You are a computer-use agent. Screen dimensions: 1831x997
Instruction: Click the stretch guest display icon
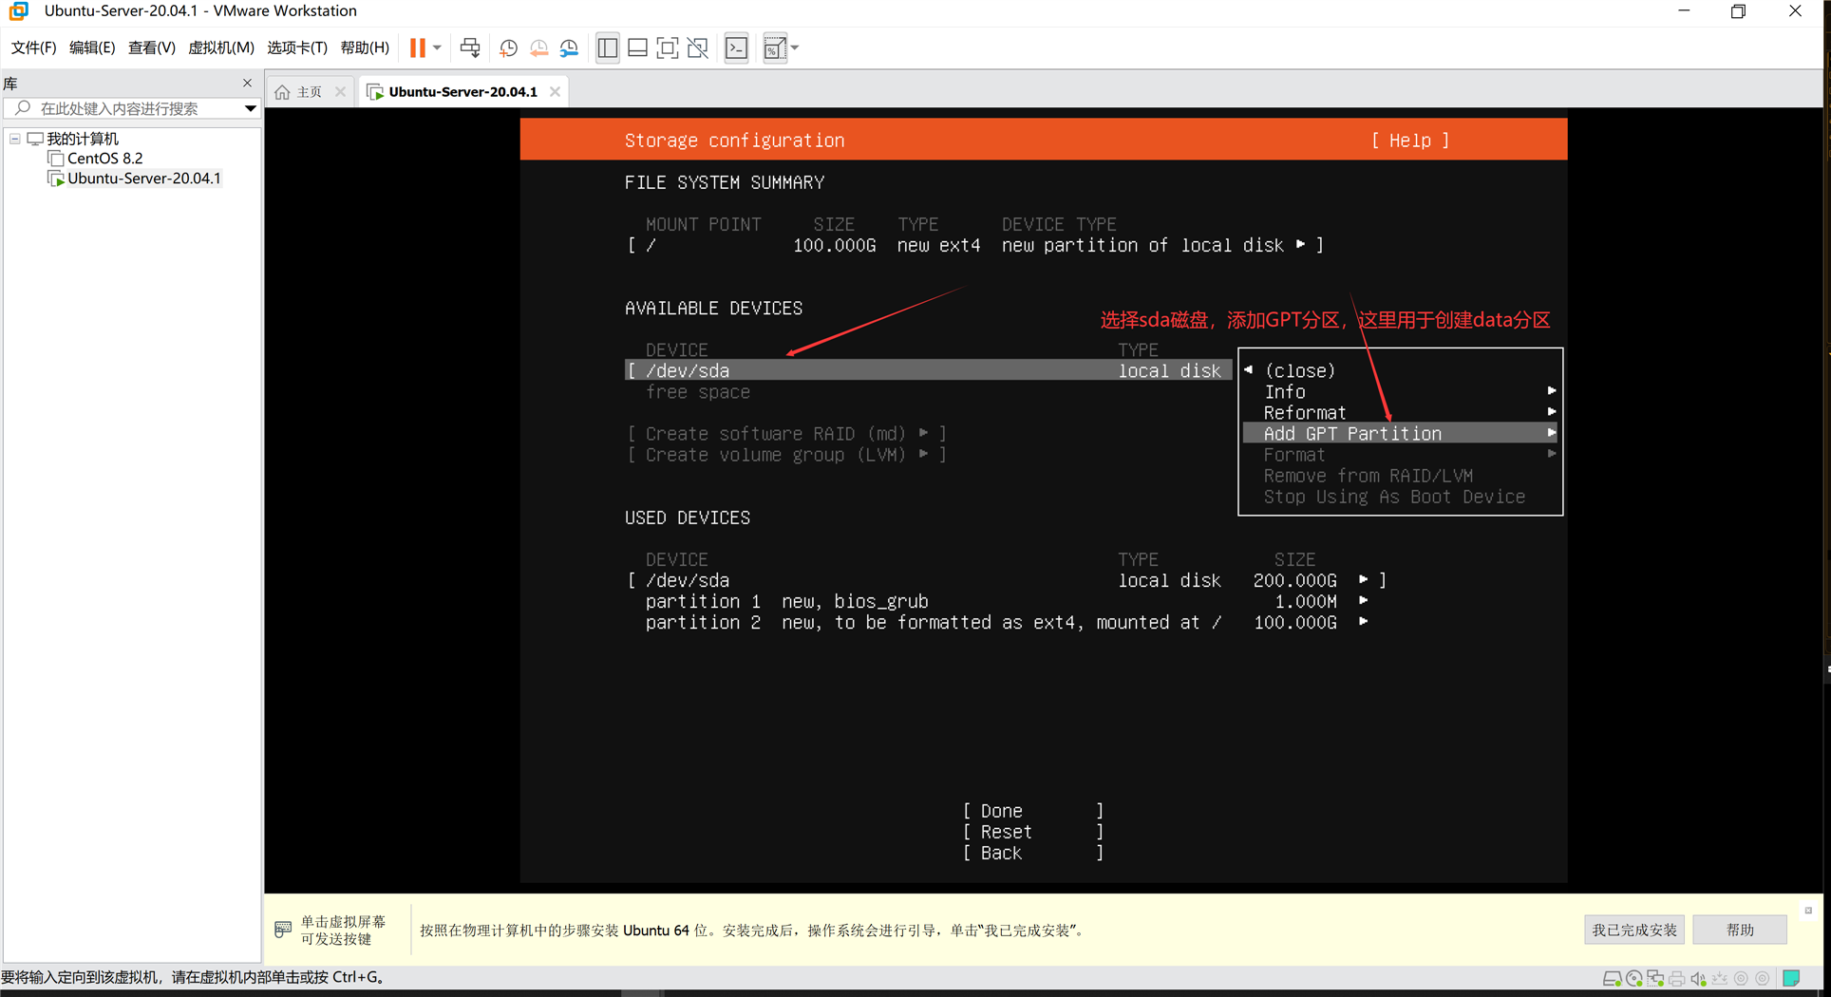(775, 47)
